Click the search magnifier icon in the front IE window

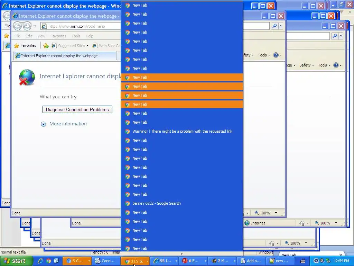pyautogui.click(x=274, y=26)
